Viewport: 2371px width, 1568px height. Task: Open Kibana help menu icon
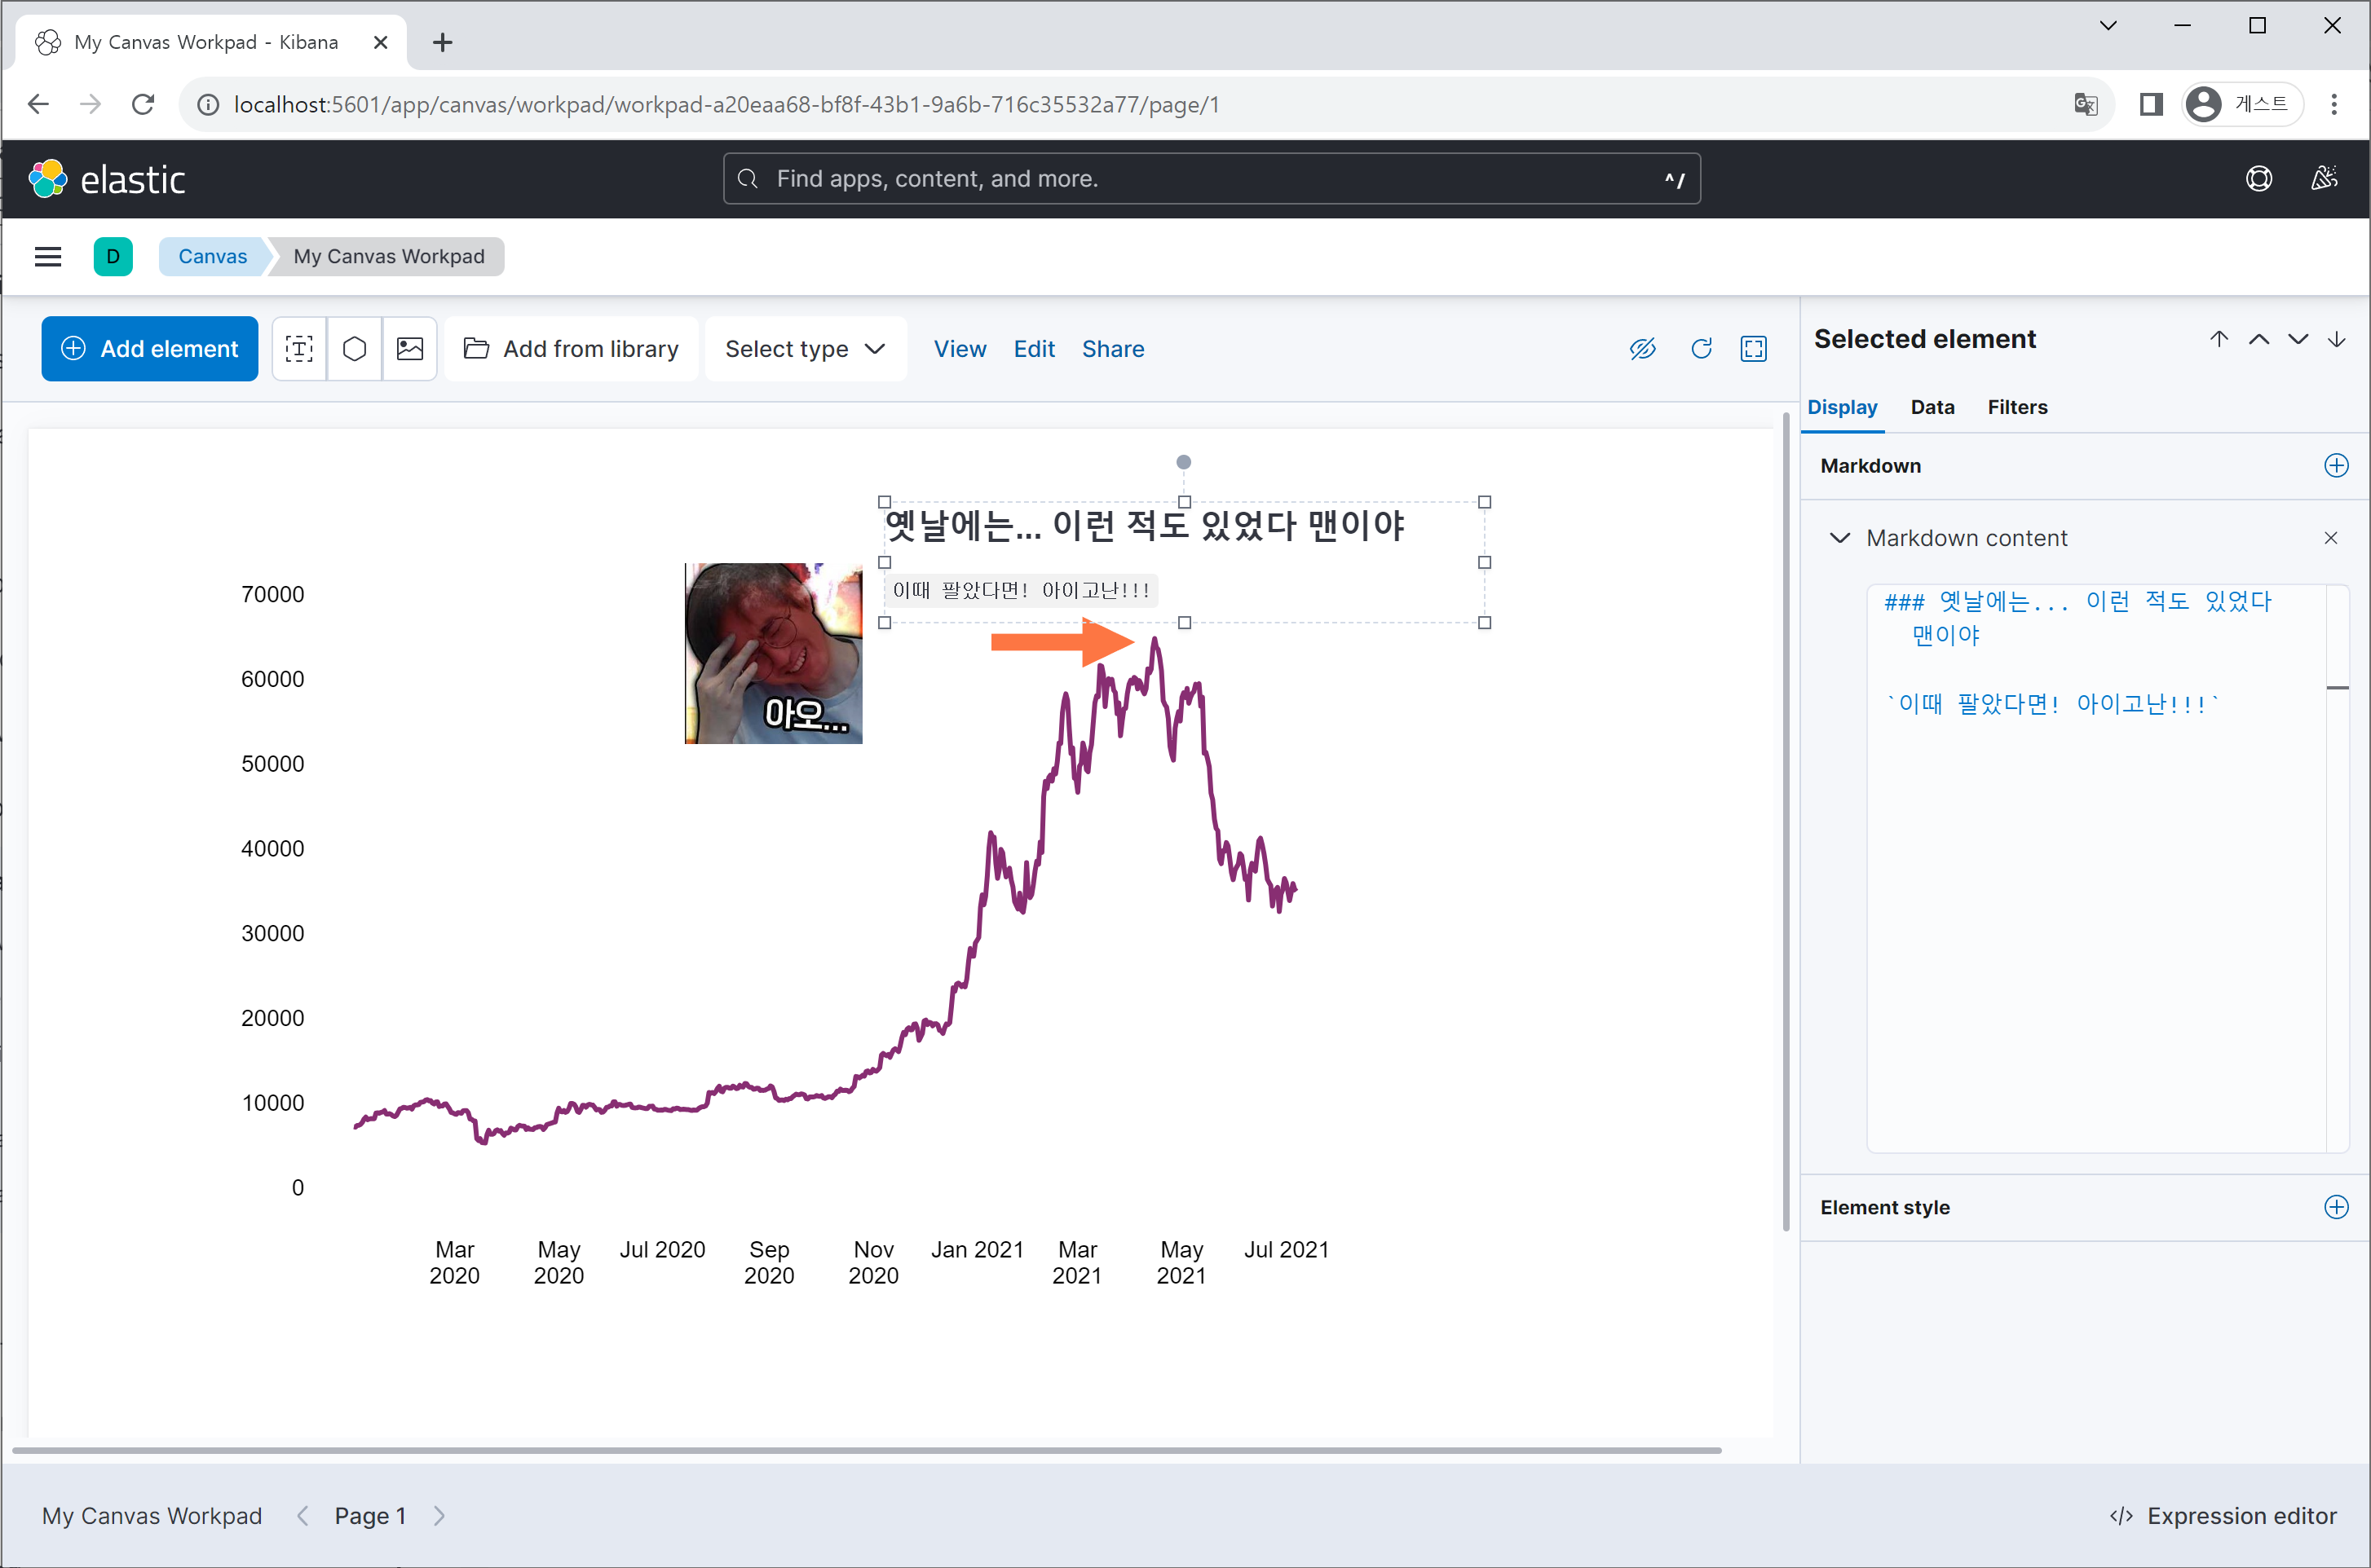2259,179
